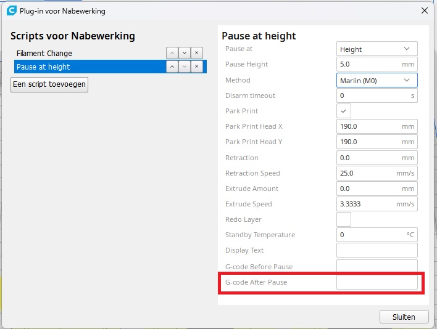Remove the Filament Change script
The image size is (437, 329).
(x=196, y=54)
